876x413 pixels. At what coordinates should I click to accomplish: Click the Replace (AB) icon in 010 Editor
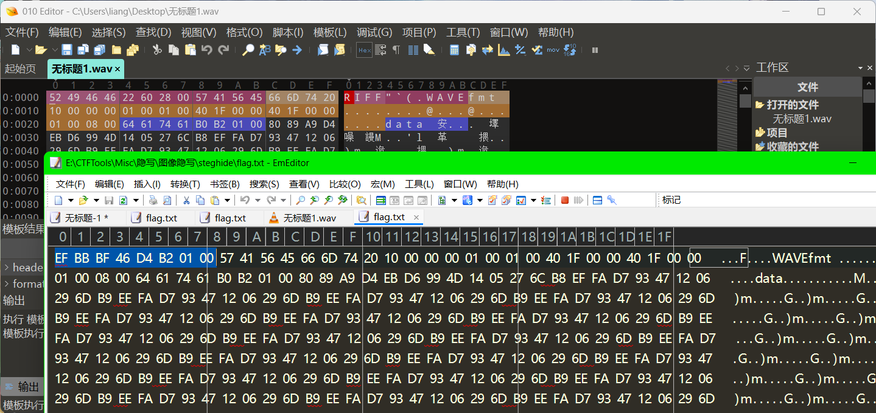(264, 50)
